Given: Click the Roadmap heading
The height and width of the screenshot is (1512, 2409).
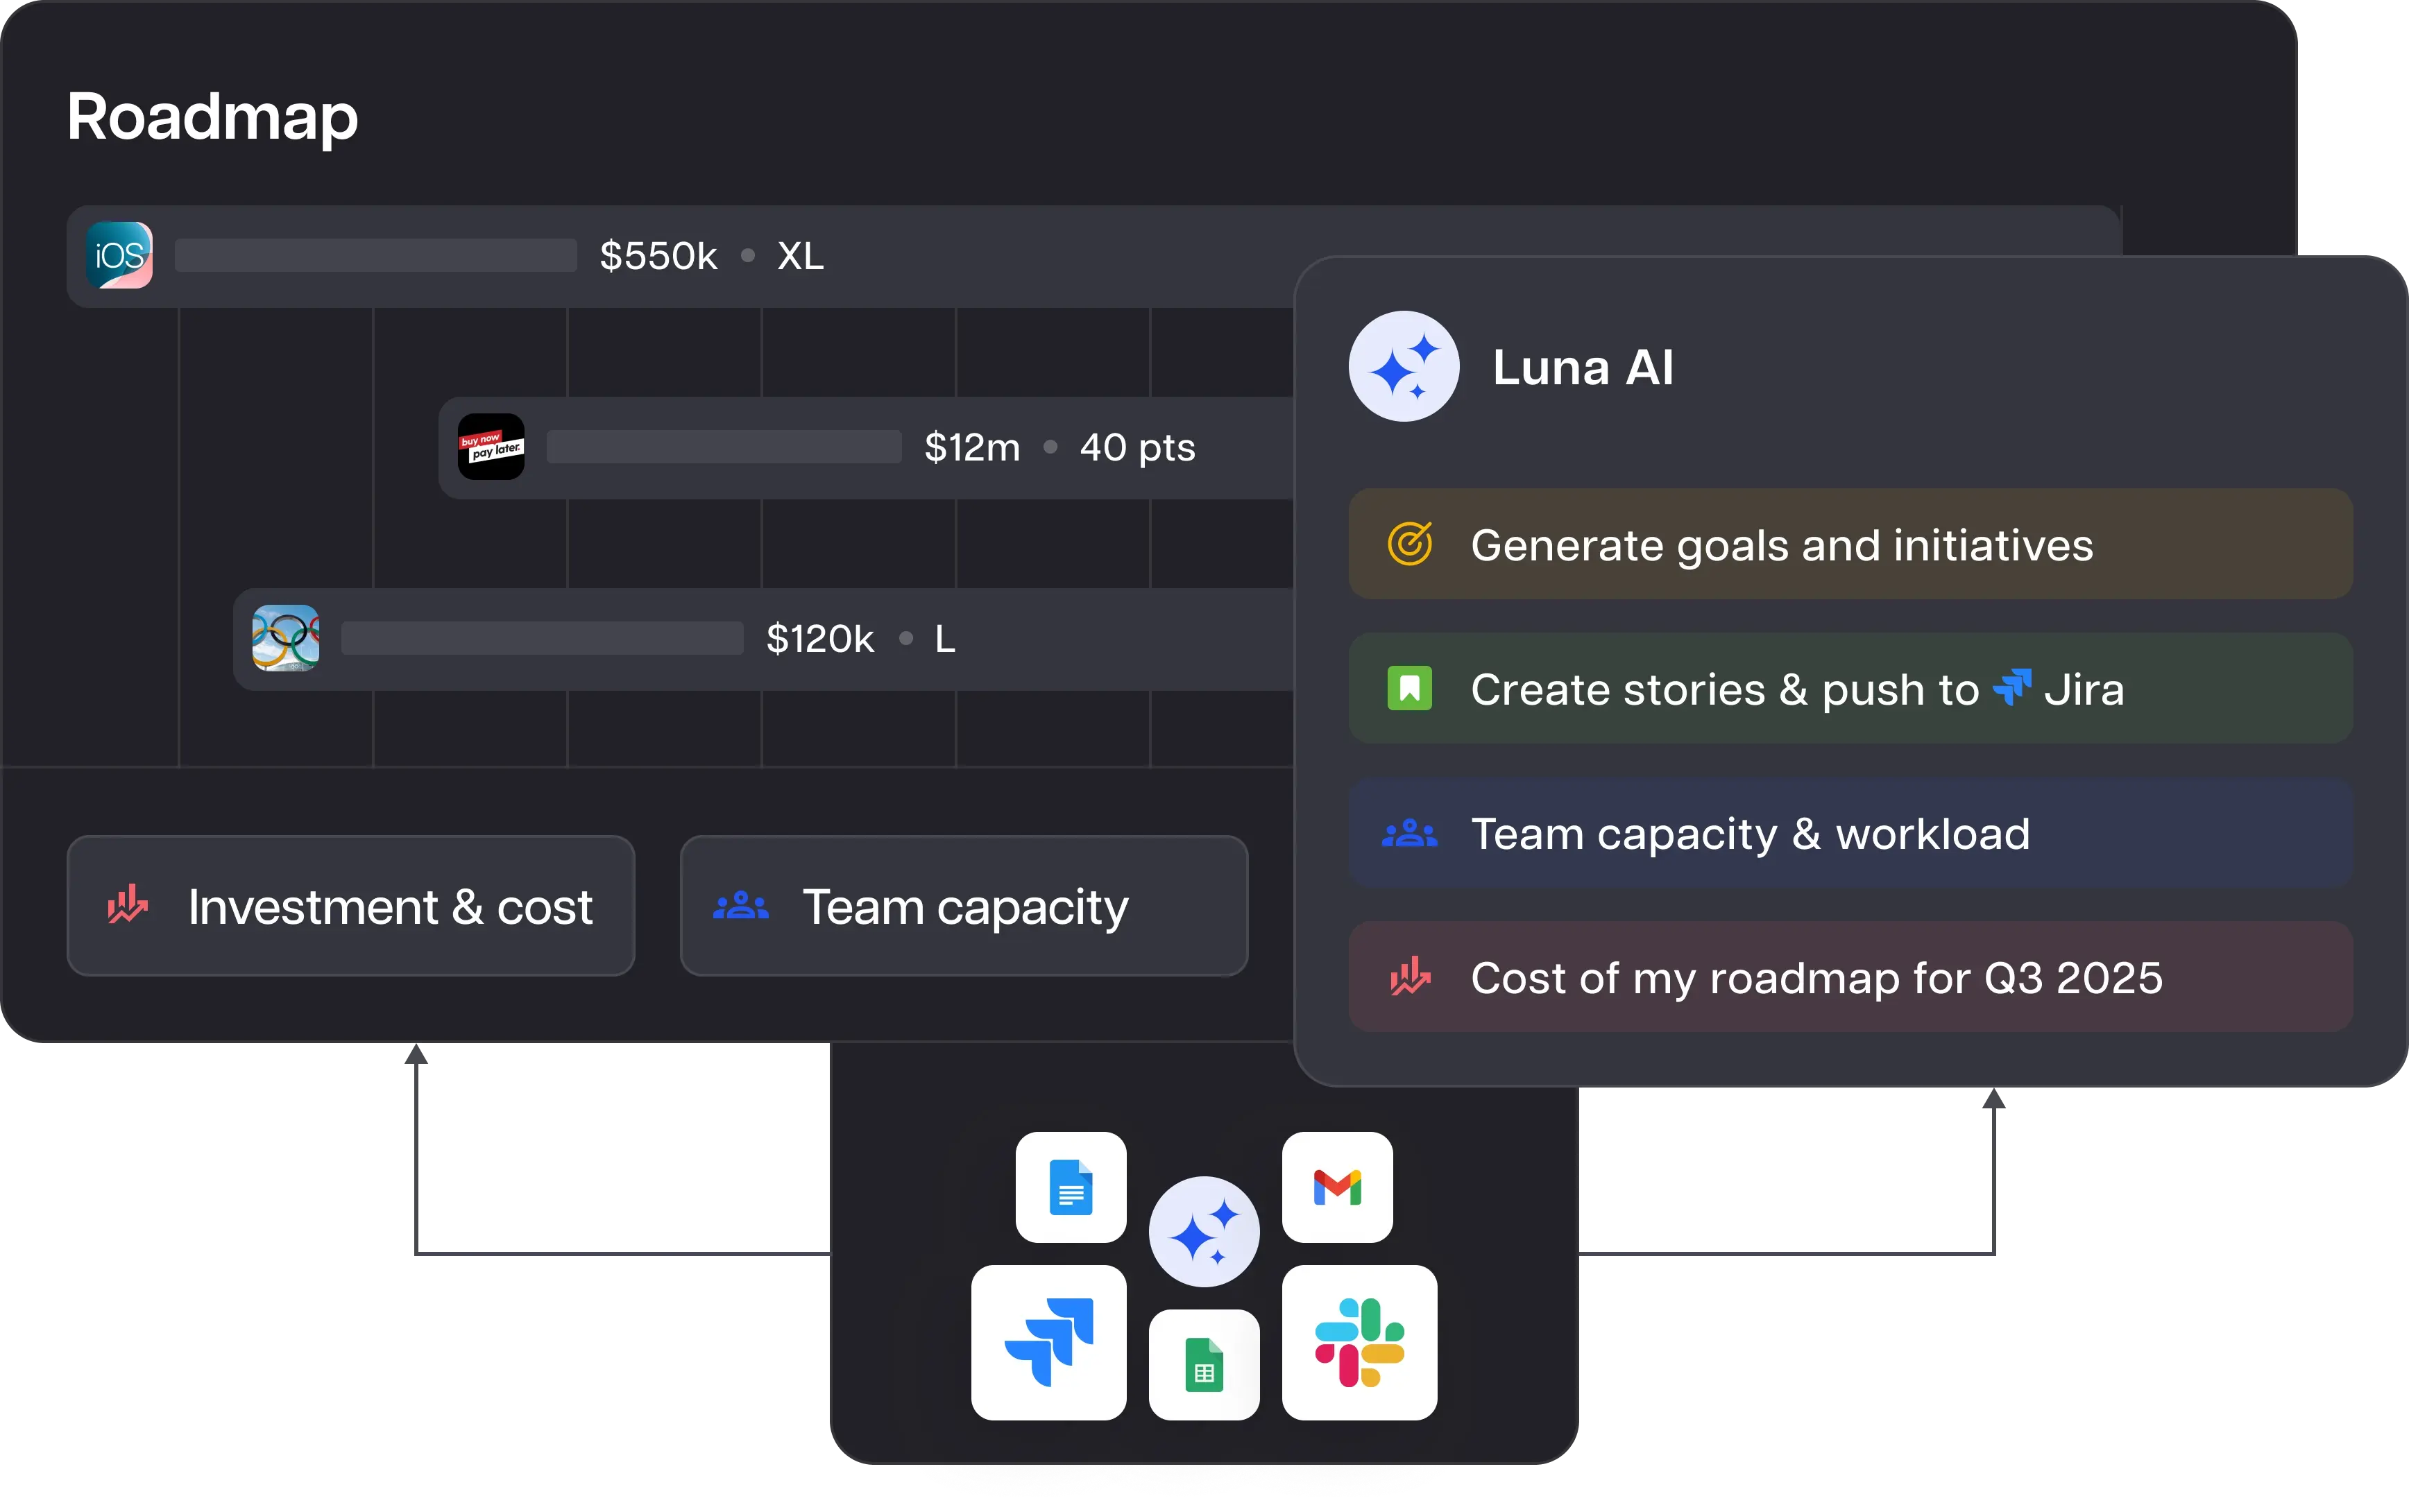Looking at the screenshot, I should tap(212, 117).
